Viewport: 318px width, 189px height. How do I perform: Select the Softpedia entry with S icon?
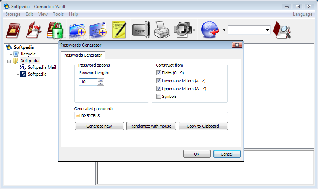point(37,74)
